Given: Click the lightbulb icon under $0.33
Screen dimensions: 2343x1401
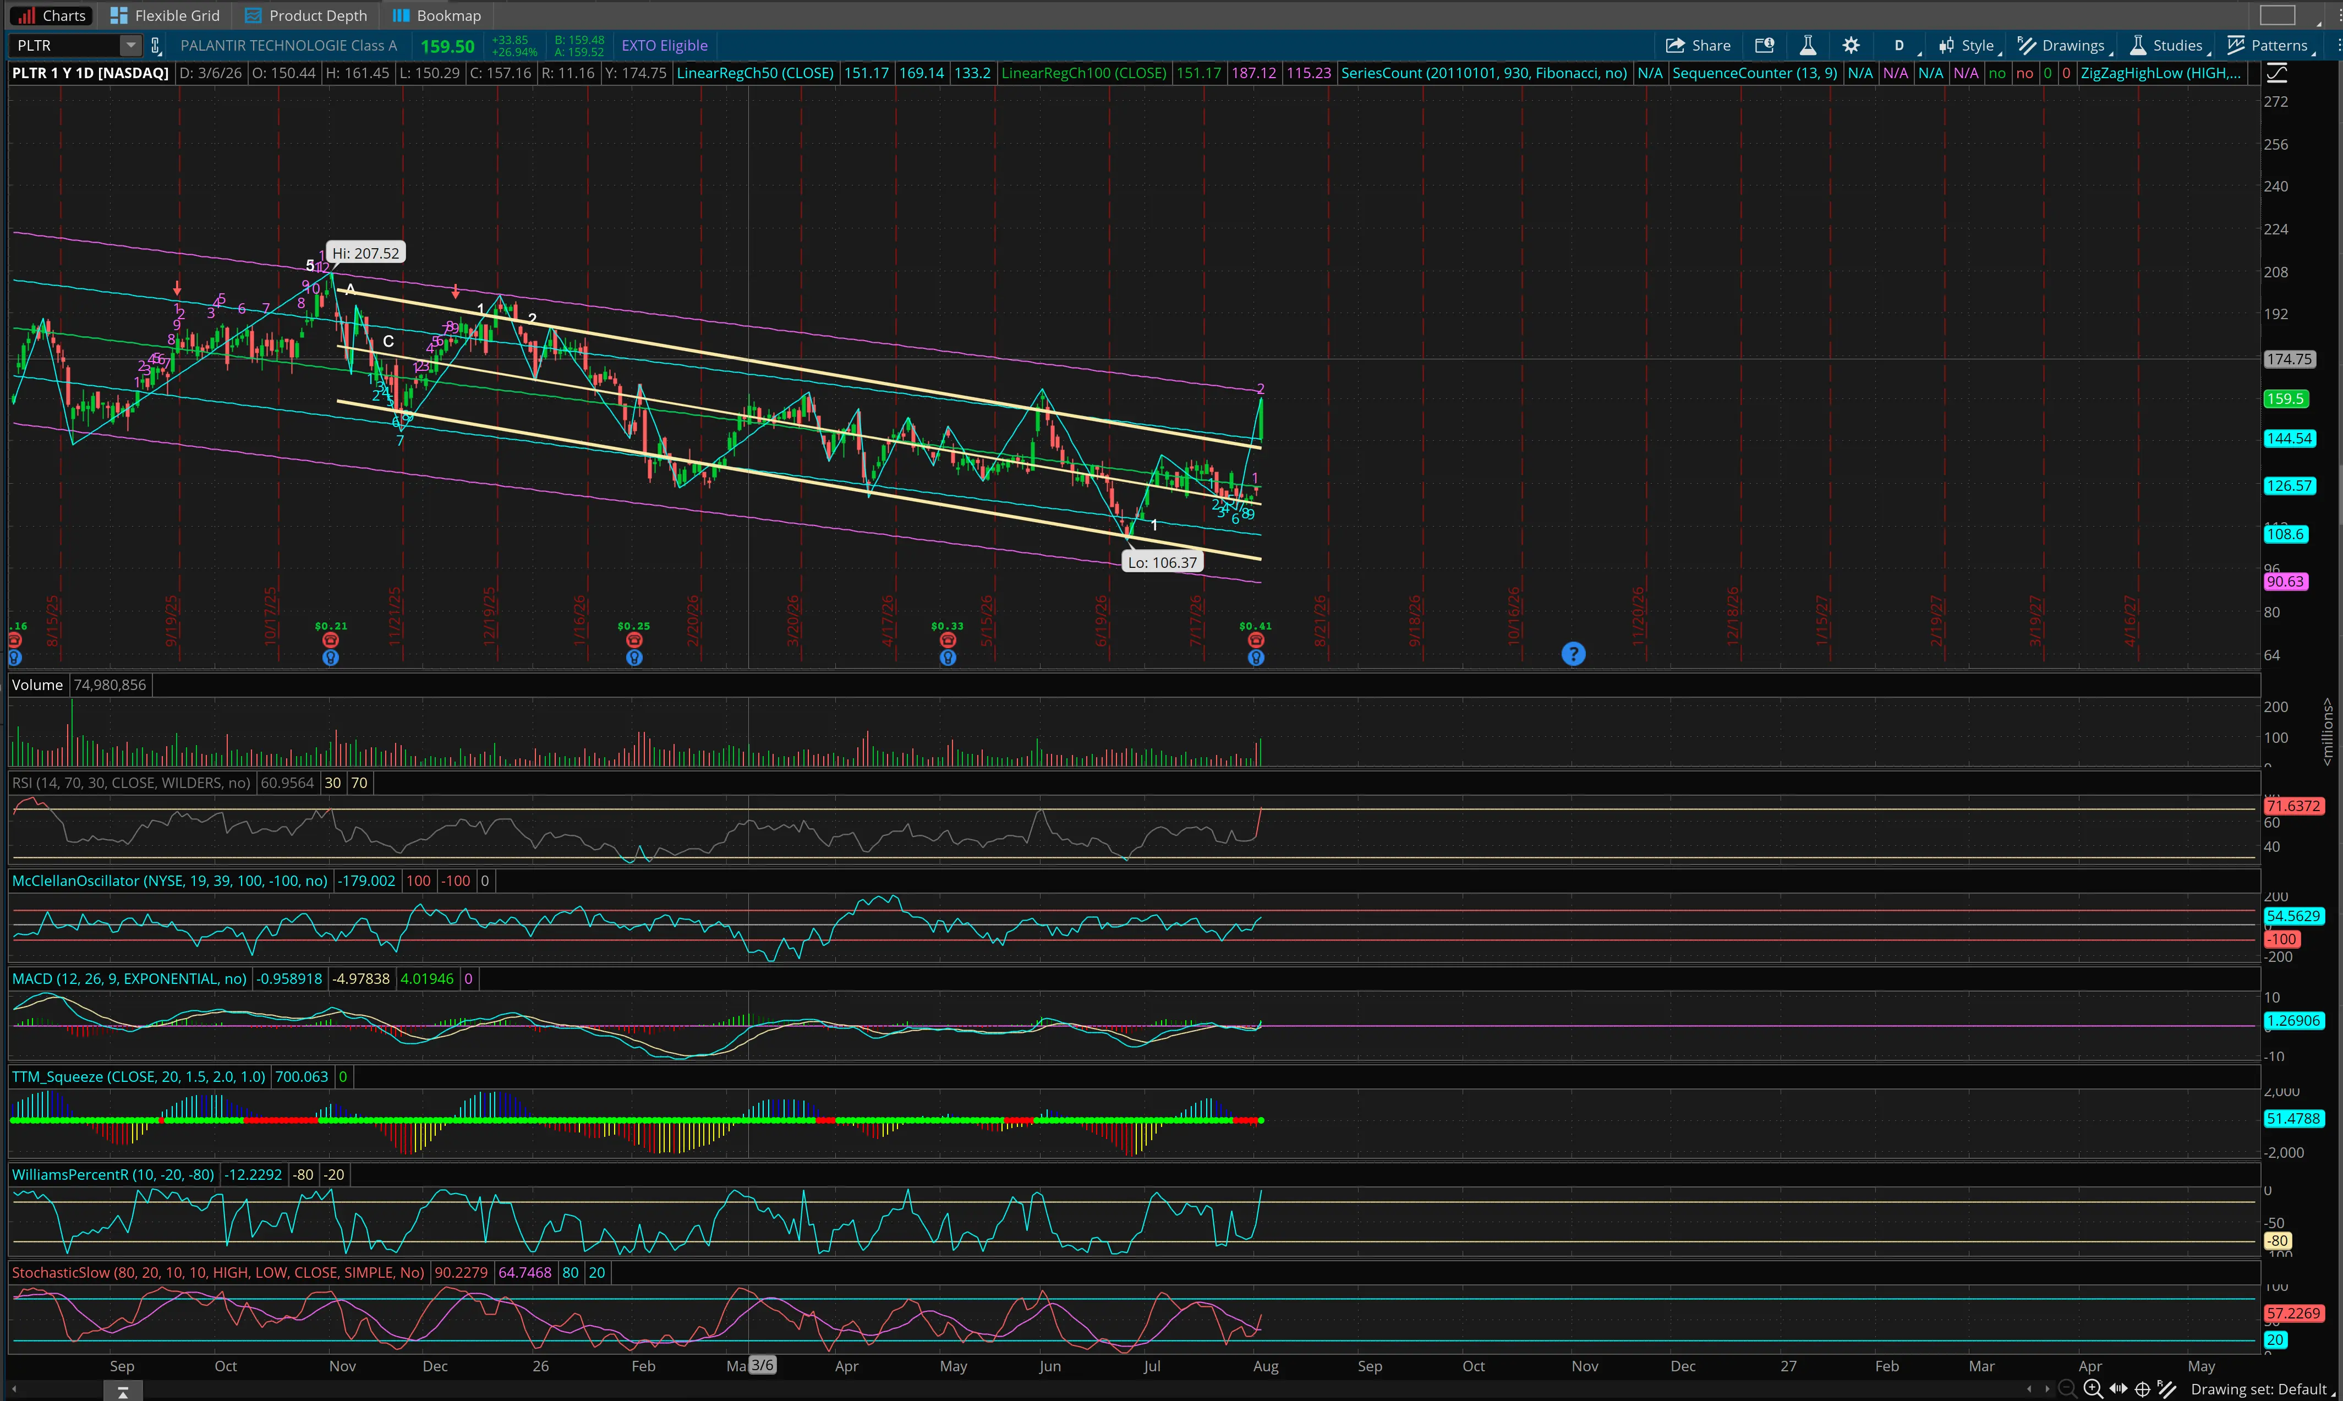Looking at the screenshot, I should click(x=948, y=657).
